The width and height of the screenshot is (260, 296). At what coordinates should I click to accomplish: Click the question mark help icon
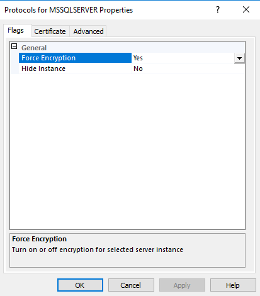[x=218, y=9]
